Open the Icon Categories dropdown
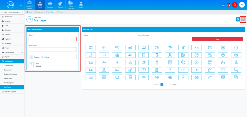This screenshot has height=117, width=247. pyautogui.click(x=163, y=39)
